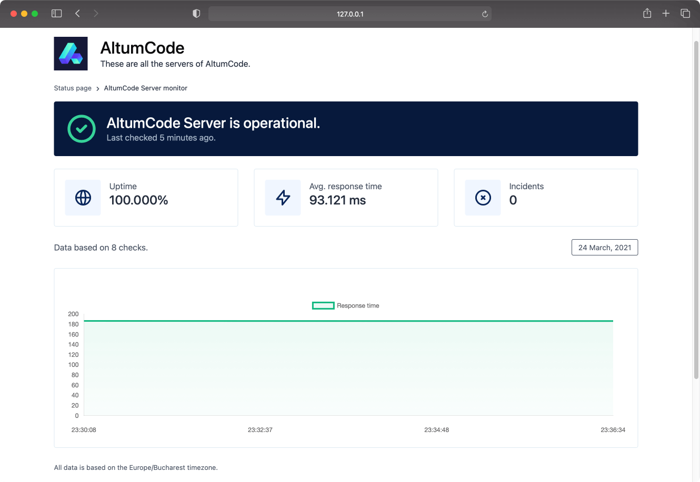Click the AltumCode page title

(142, 48)
